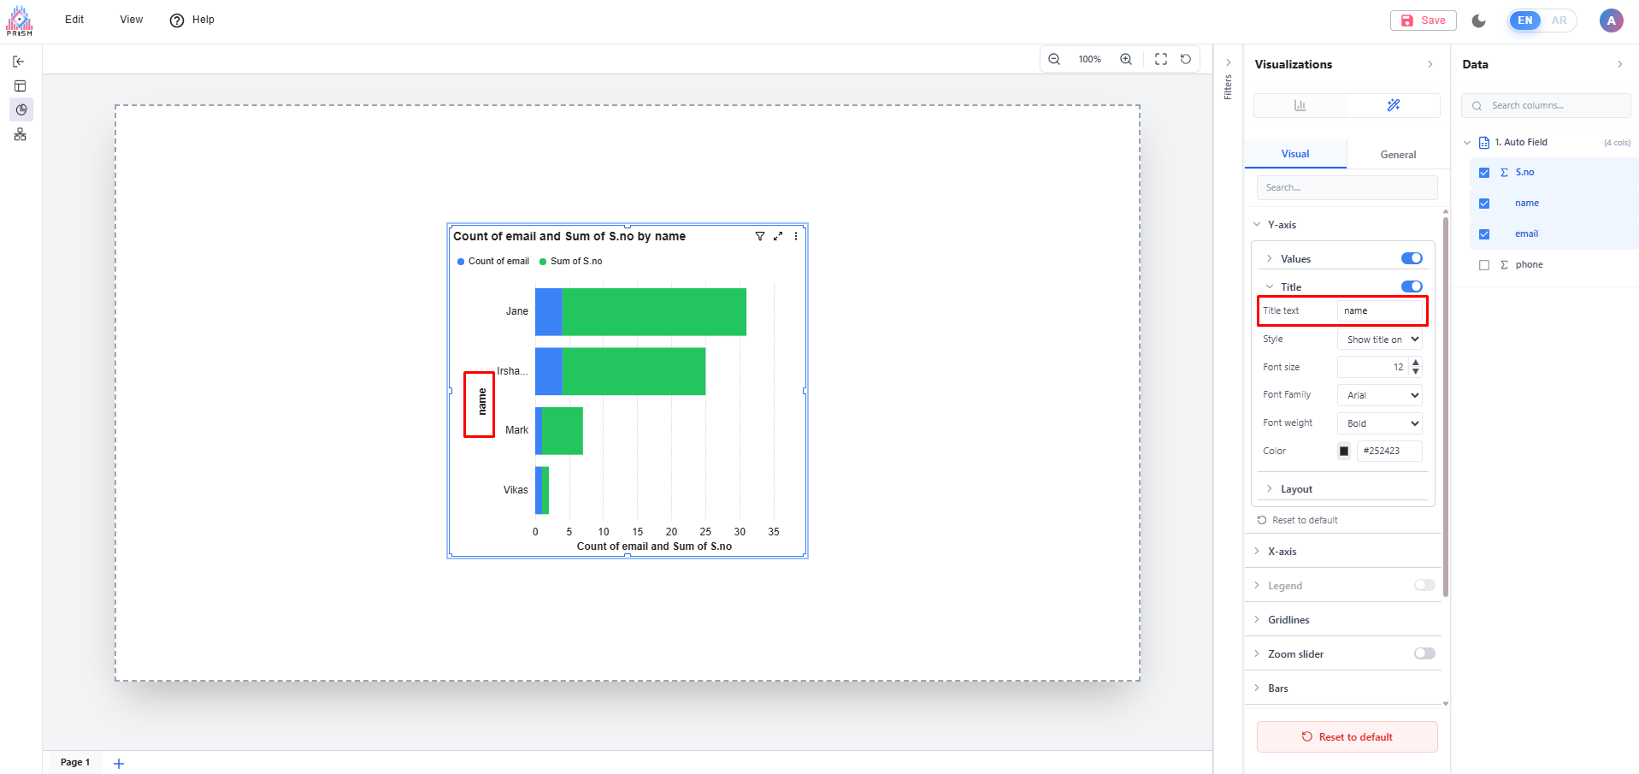Screen dimensions: 1639x774
Task: Open the chart filter funnel icon
Action: [759, 236]
